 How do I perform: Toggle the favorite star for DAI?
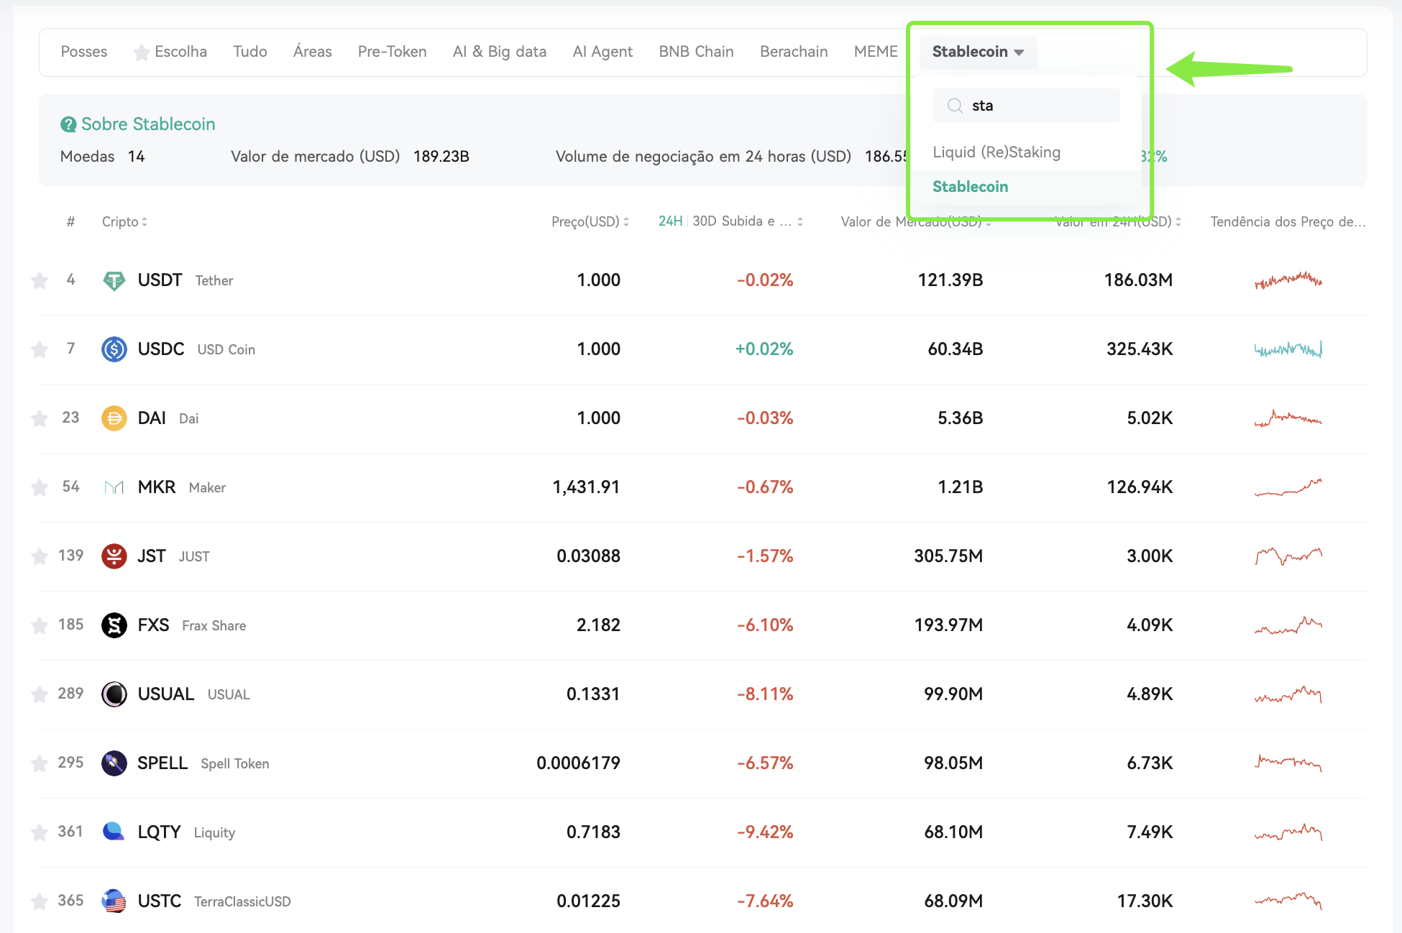point(40,418)
